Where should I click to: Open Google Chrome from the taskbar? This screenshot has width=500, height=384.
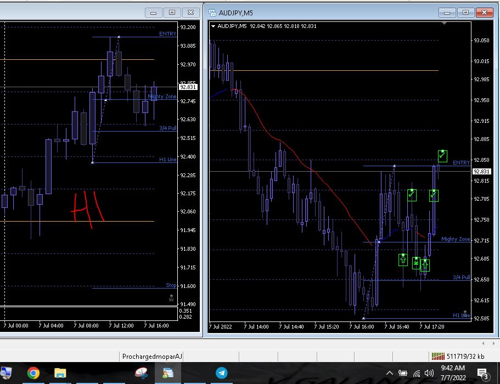pyautogui.click(x=33, y=373)
